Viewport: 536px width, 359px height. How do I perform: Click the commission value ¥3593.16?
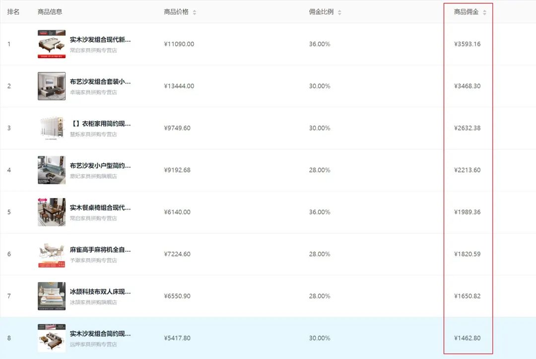pyautogui.click(x=467, y=44)
